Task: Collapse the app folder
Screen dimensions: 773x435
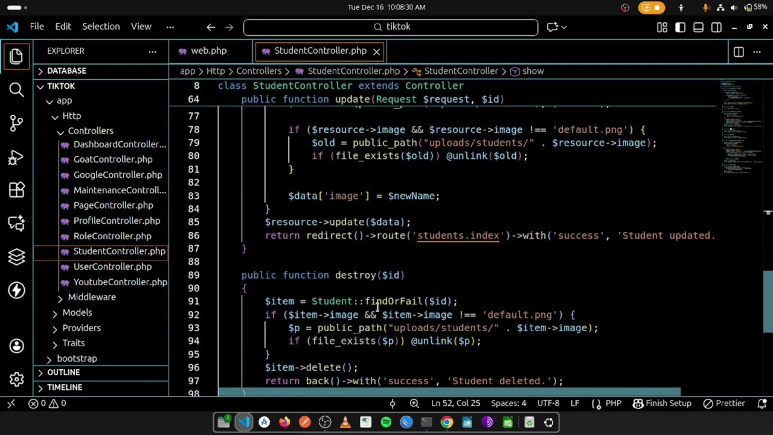Action: (x=50, y=101)
